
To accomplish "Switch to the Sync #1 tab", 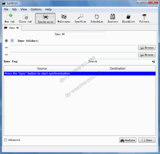I will pos(12,28).
